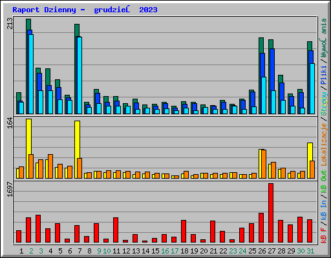Click the 1697 scale value label
The width and height of the screenshot is (331, 258).
(10, 189)
